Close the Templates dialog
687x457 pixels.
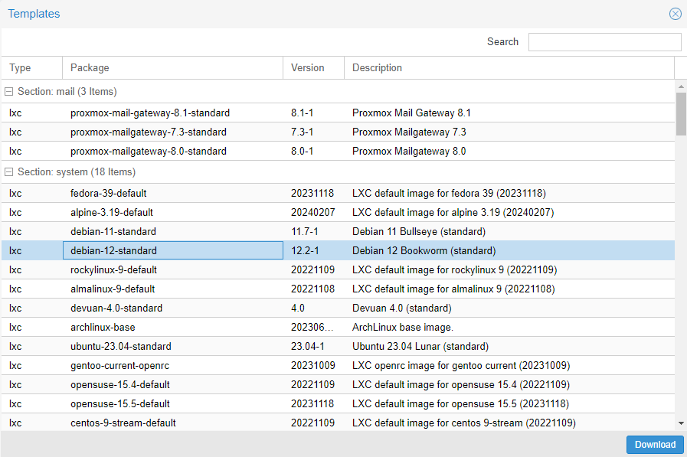tap(676, 14)
